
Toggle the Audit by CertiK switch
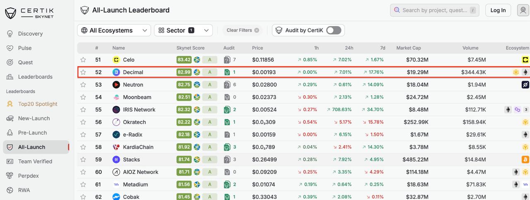333,30
